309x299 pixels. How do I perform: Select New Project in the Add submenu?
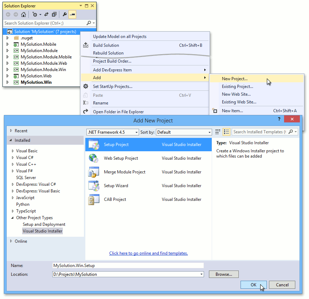[256, 78]
